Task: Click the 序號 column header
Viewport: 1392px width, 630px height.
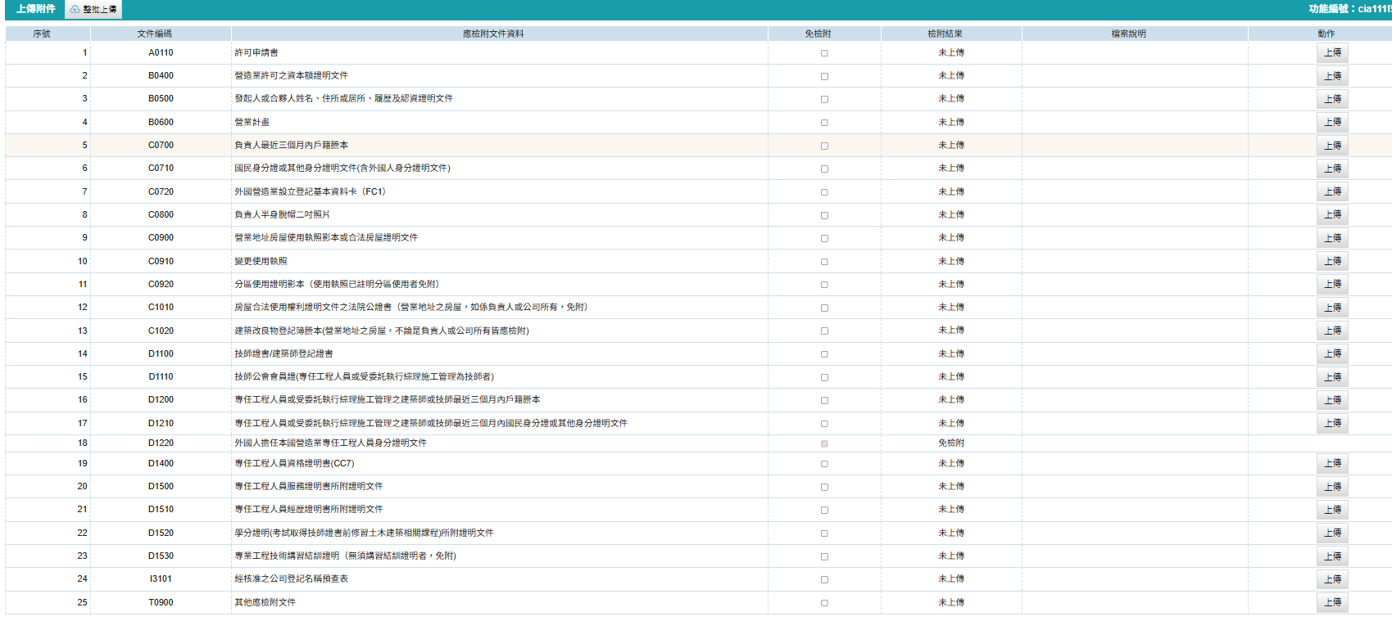Action: [42, 34]
